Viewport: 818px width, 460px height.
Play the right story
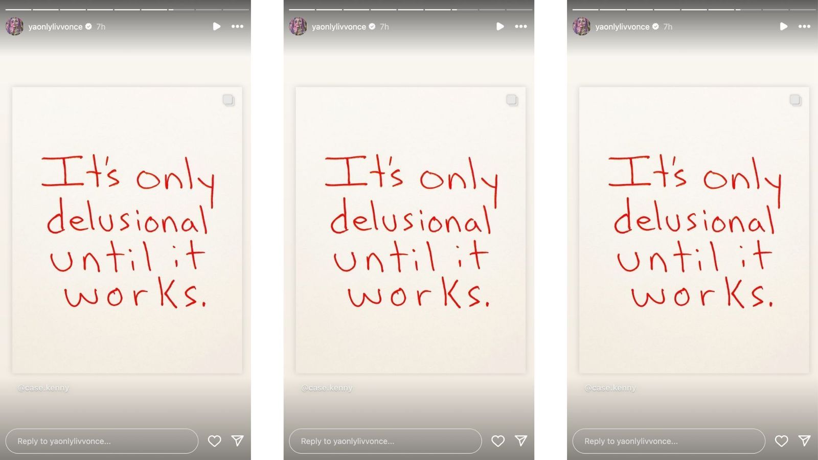[x=784, y=26]
